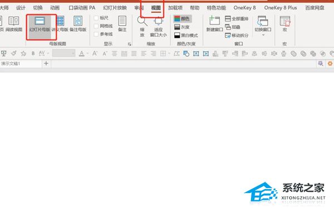Open the 特色功能 tab
The width and height of the screenshot is (334, 208).
point(216,8)
